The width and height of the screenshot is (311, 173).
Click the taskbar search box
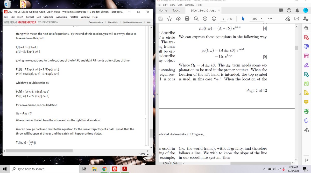(x=44, y=169)
